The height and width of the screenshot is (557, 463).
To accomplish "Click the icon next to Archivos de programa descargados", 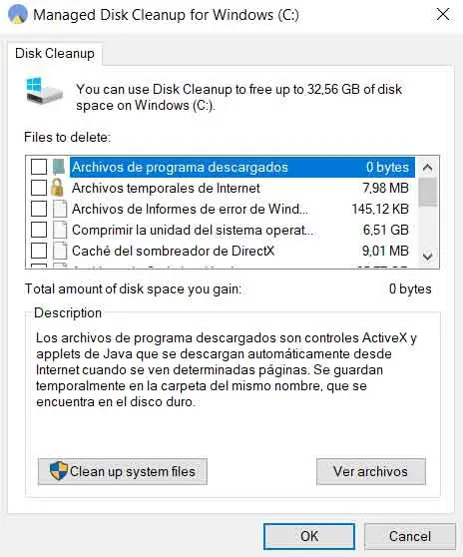I will pyautogui.click(x=59, y=167).
